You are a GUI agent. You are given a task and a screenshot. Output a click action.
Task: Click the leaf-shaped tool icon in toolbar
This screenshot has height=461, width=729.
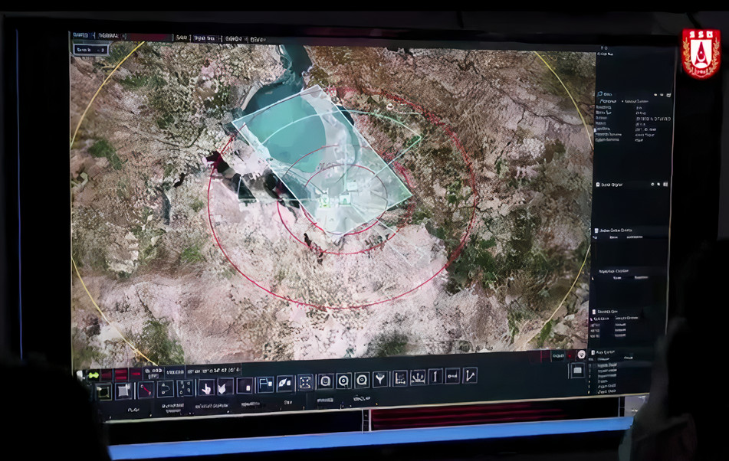(284, 383)
